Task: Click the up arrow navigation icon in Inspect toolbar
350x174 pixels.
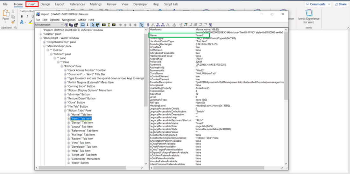Action: (x=125, y=25)
